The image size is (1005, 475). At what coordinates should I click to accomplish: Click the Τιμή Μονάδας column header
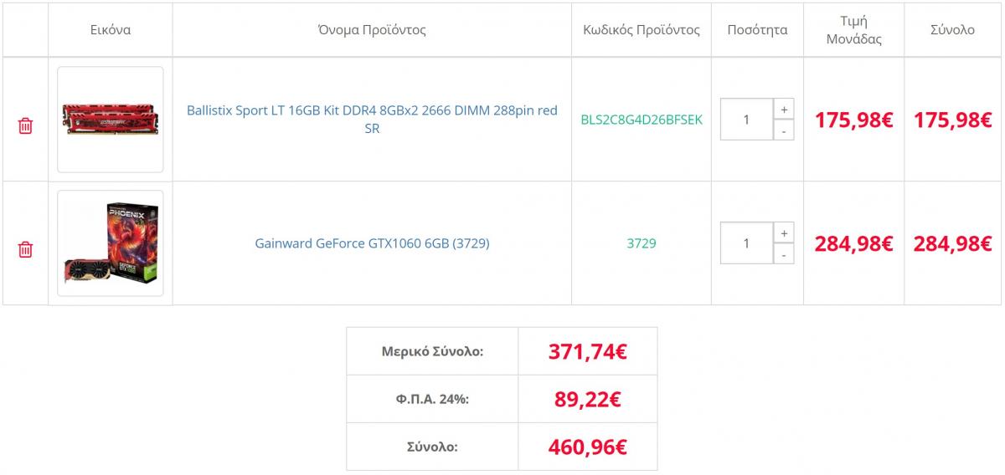[853, 30]
